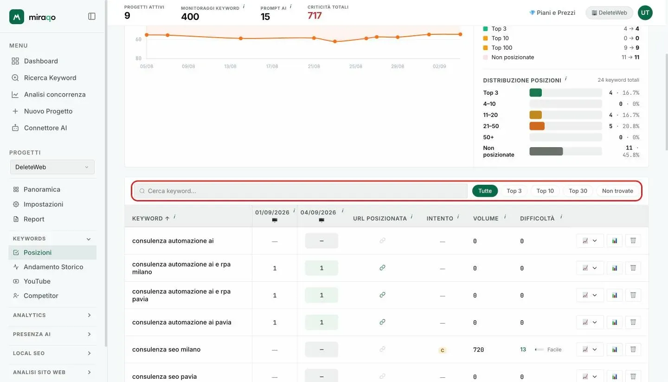Open chart dropdown for automazione ai e rpa milano
The width and height of the screenshot is (668, 382).
click(590, 268)
